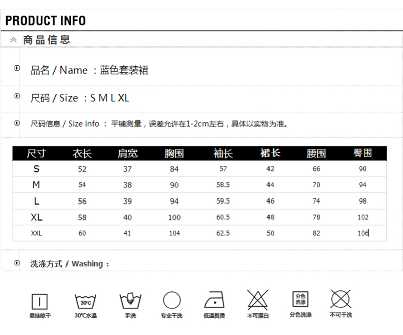The width and height of the screenshot is (403, 335).
Task: Click the 商品信息 section title
Action: [x=46, y=40]
